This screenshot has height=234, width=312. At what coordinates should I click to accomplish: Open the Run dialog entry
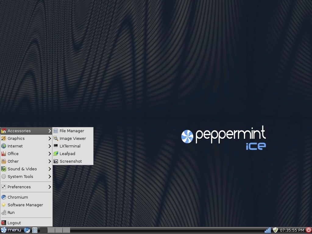26,212
